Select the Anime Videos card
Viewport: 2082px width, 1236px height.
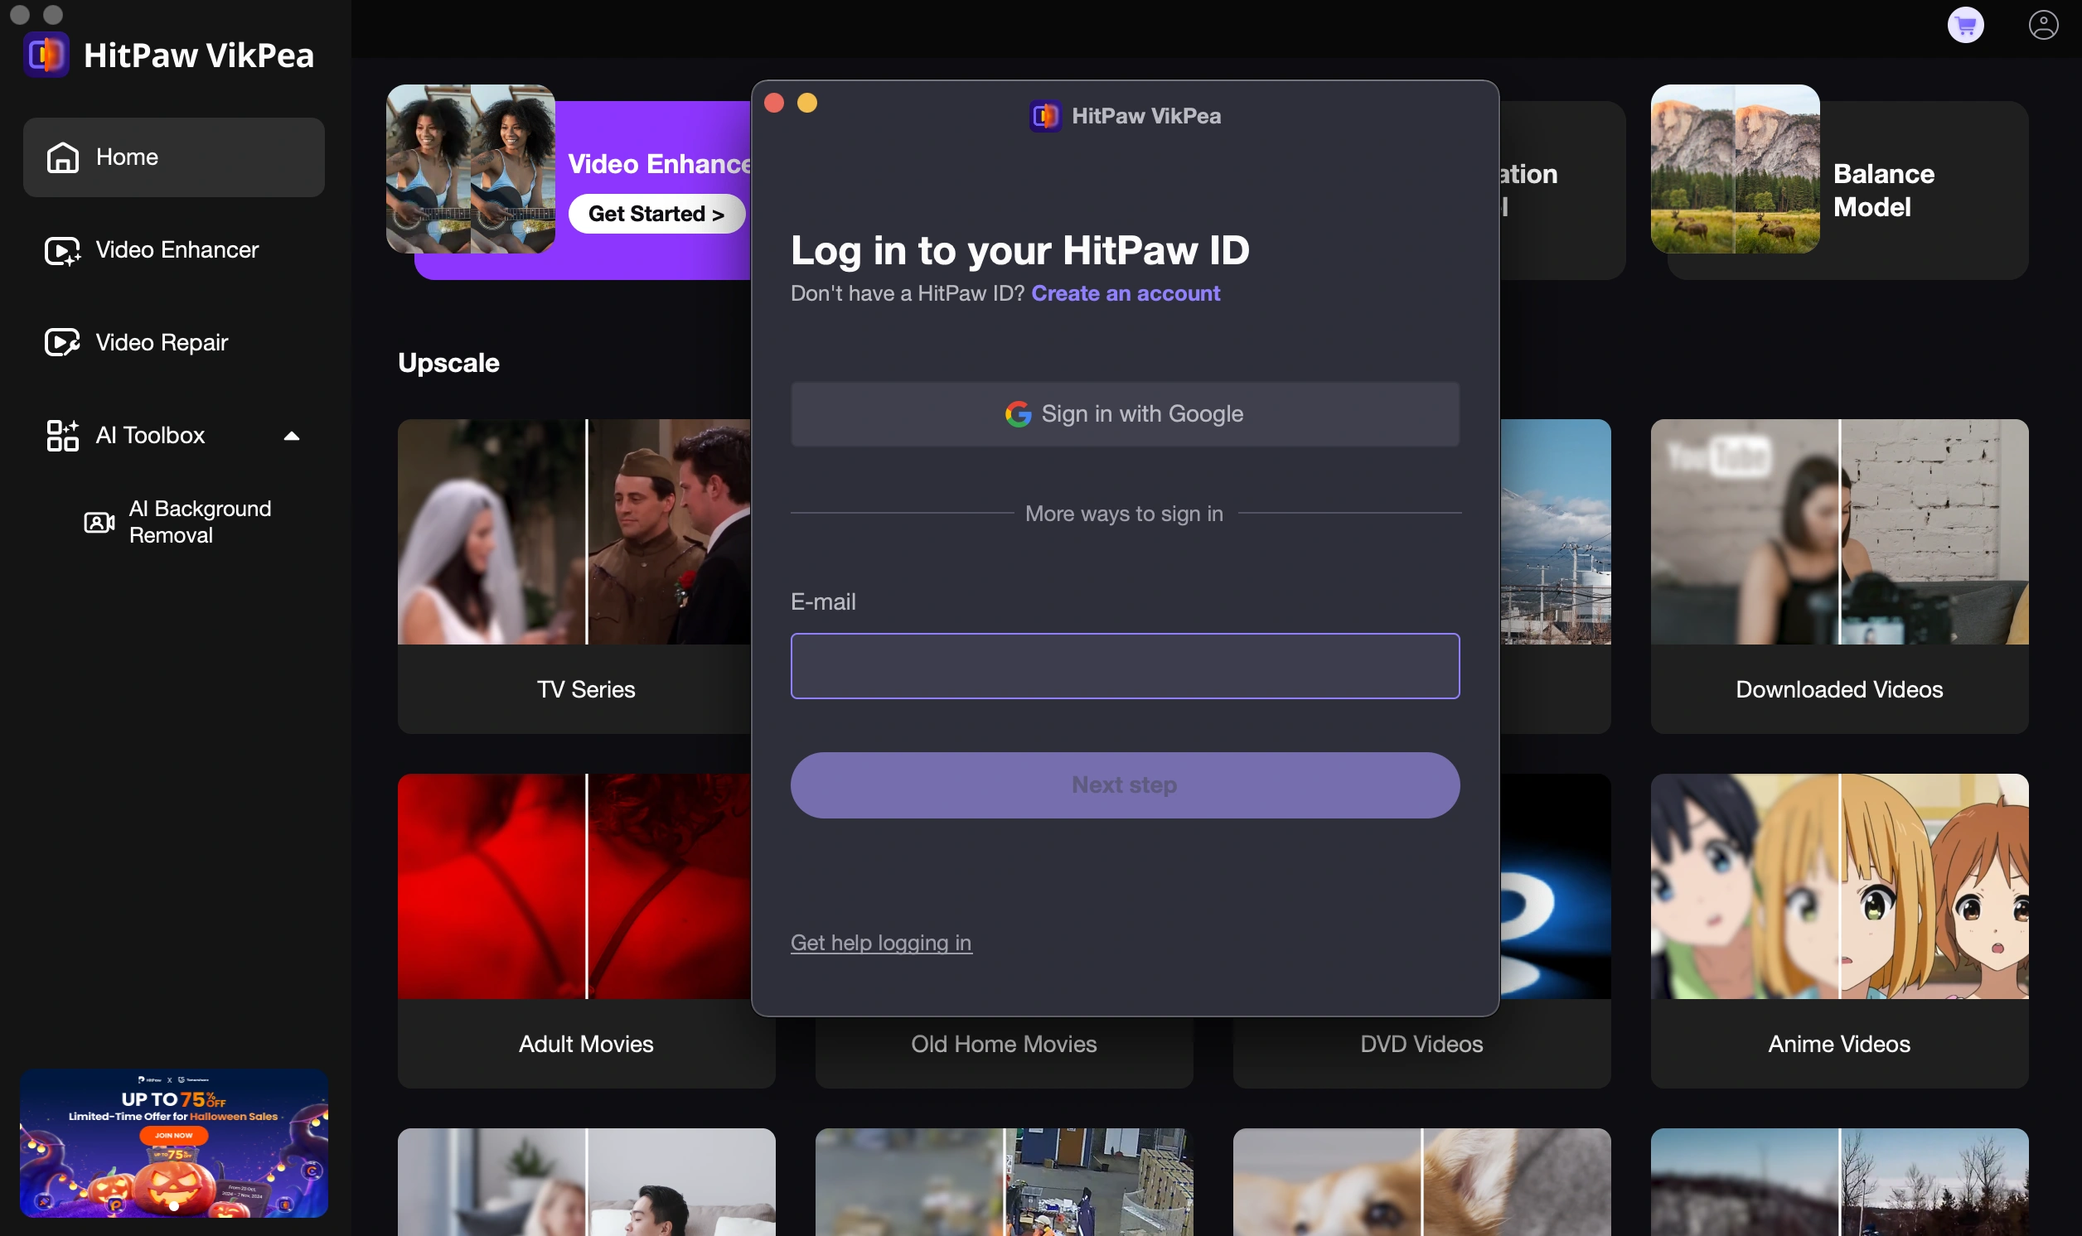[1839, 931]
